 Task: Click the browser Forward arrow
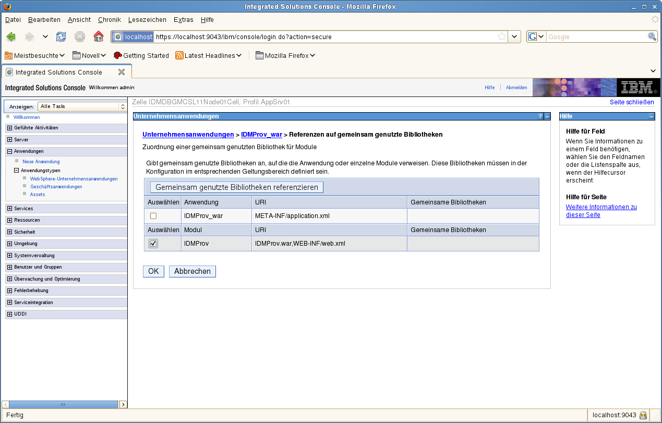(x=30, y=37)
